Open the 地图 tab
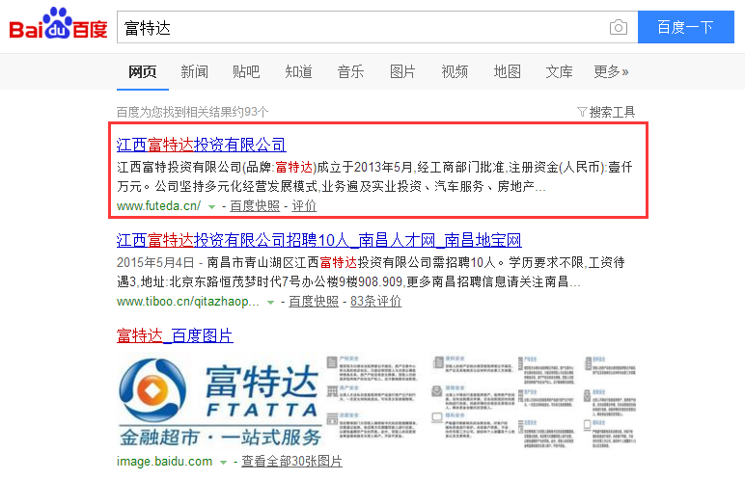 [507, 71]
